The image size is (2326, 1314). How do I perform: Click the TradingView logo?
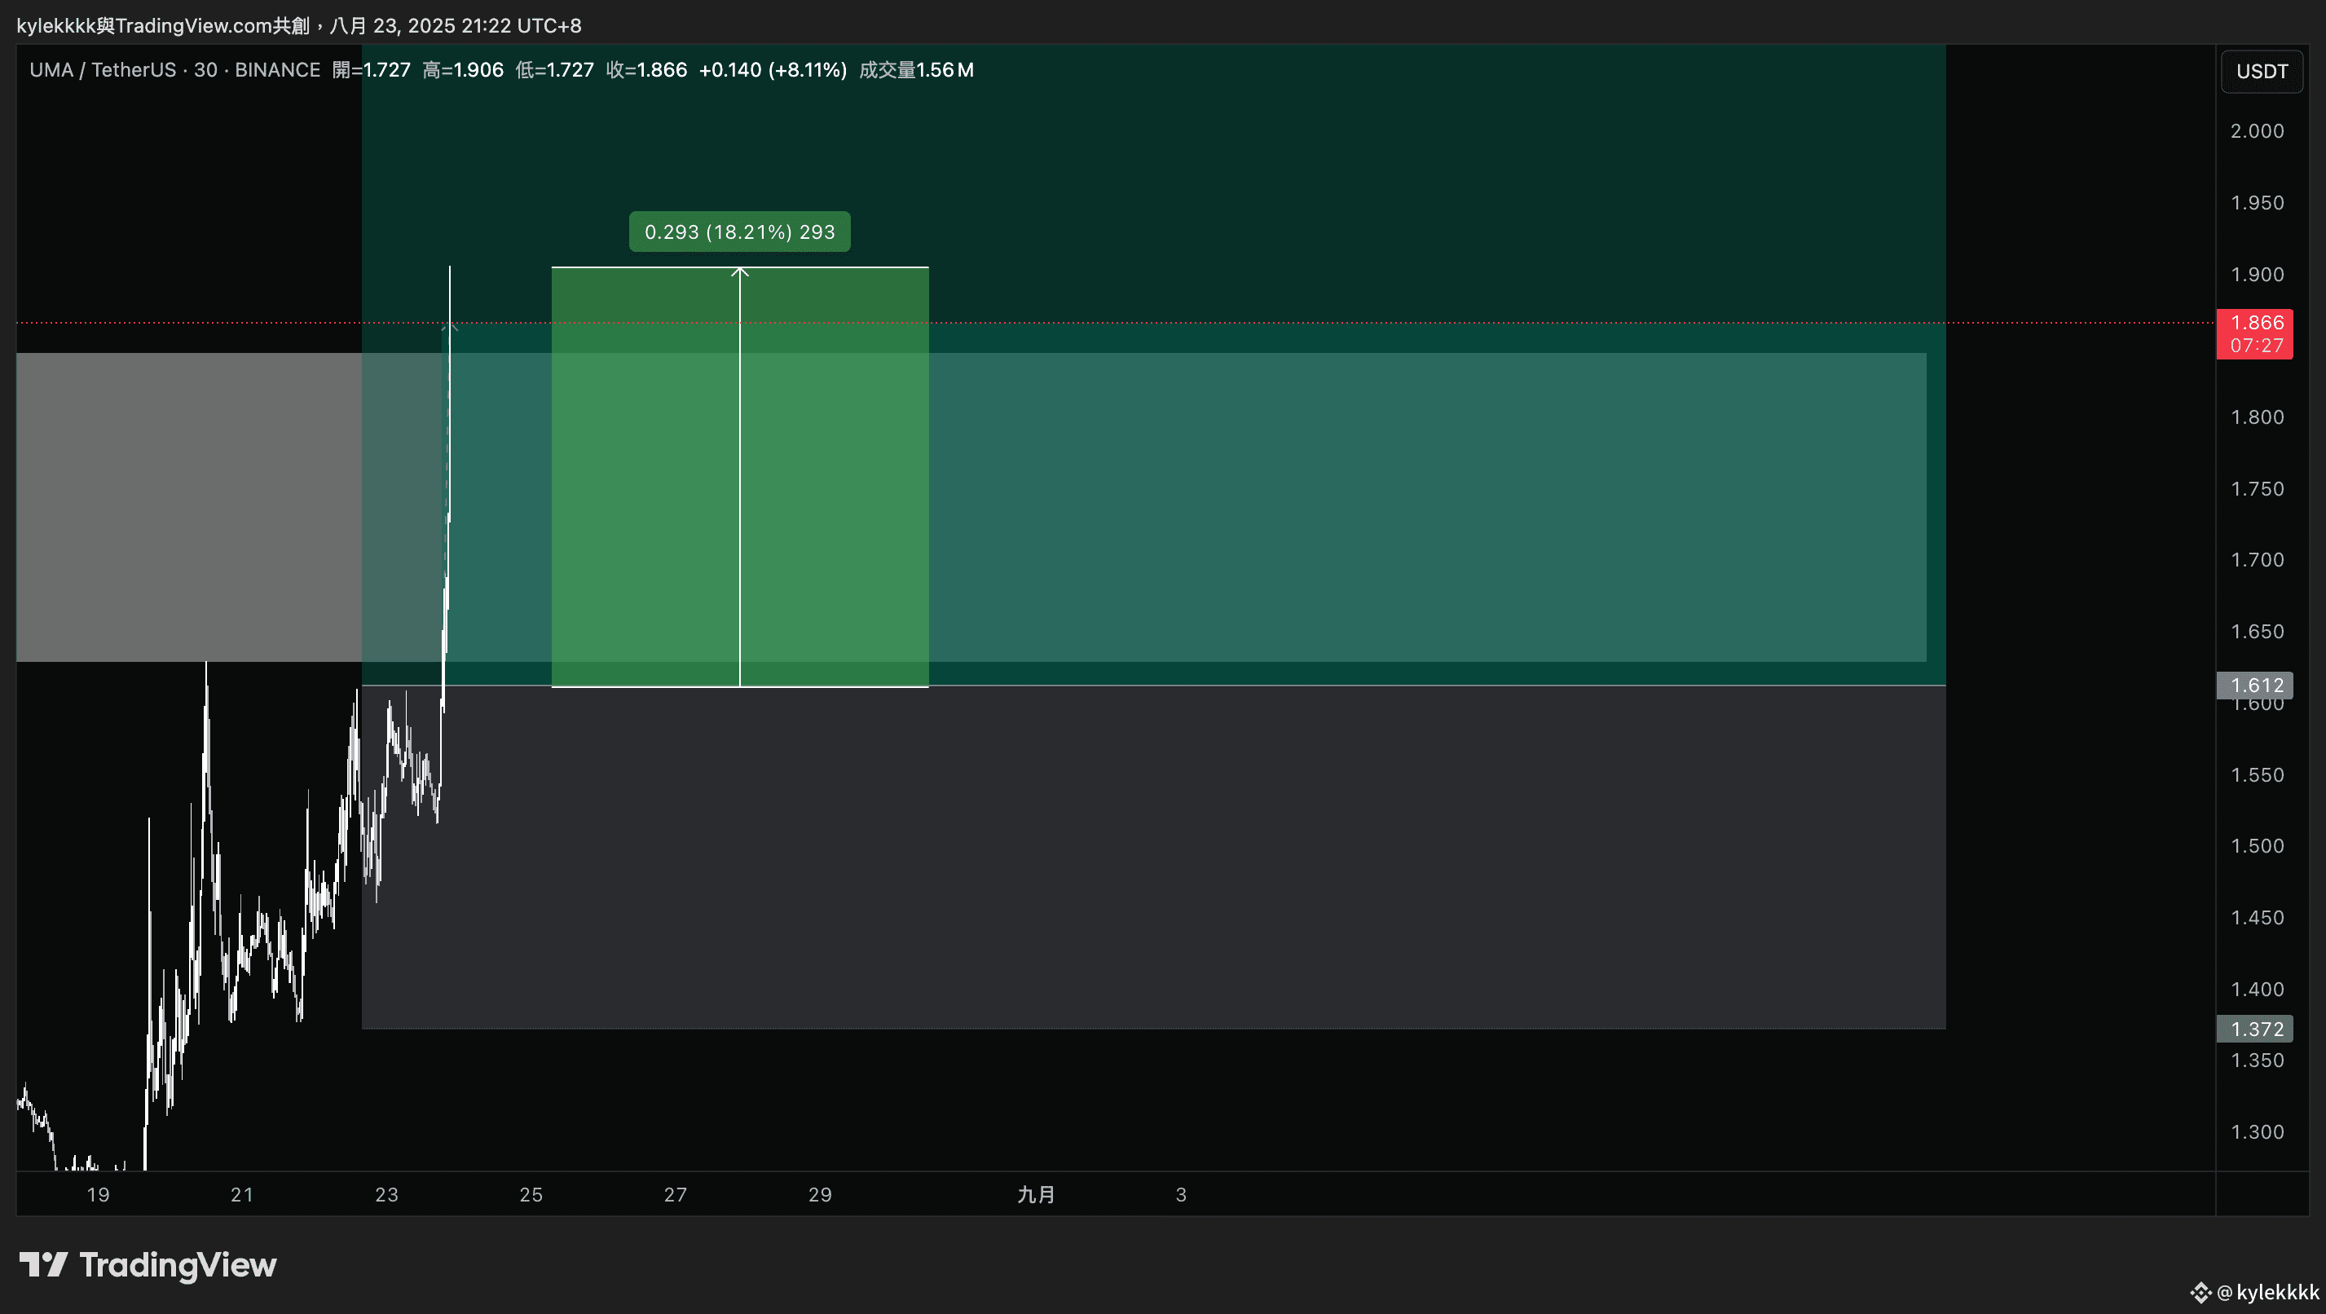click(x=148, y=1264)
